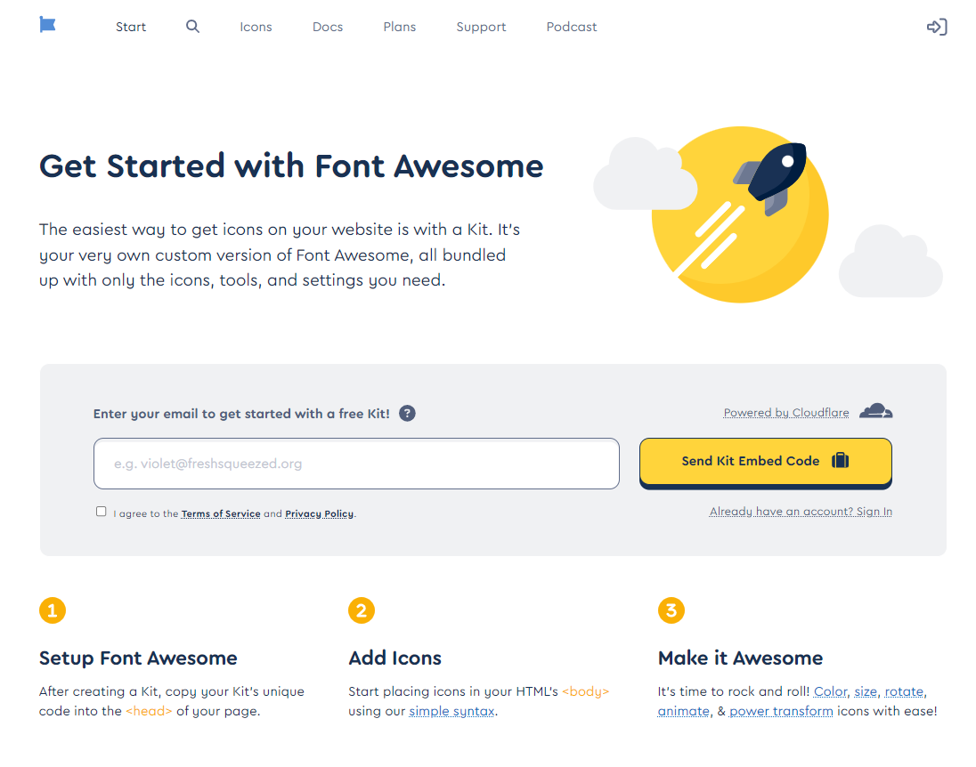Image resolution: width=976 pixels, height=767 pixels.
Task: Click the Get Started with Font Awesome title
Action: pos(291,166)
